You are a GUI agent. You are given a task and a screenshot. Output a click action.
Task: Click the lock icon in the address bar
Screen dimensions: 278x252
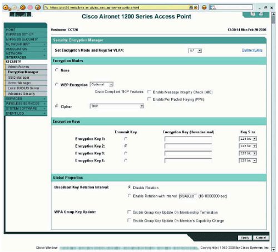pos(191,8)
